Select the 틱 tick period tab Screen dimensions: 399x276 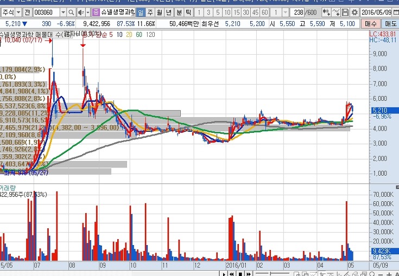tap(188, 12)
